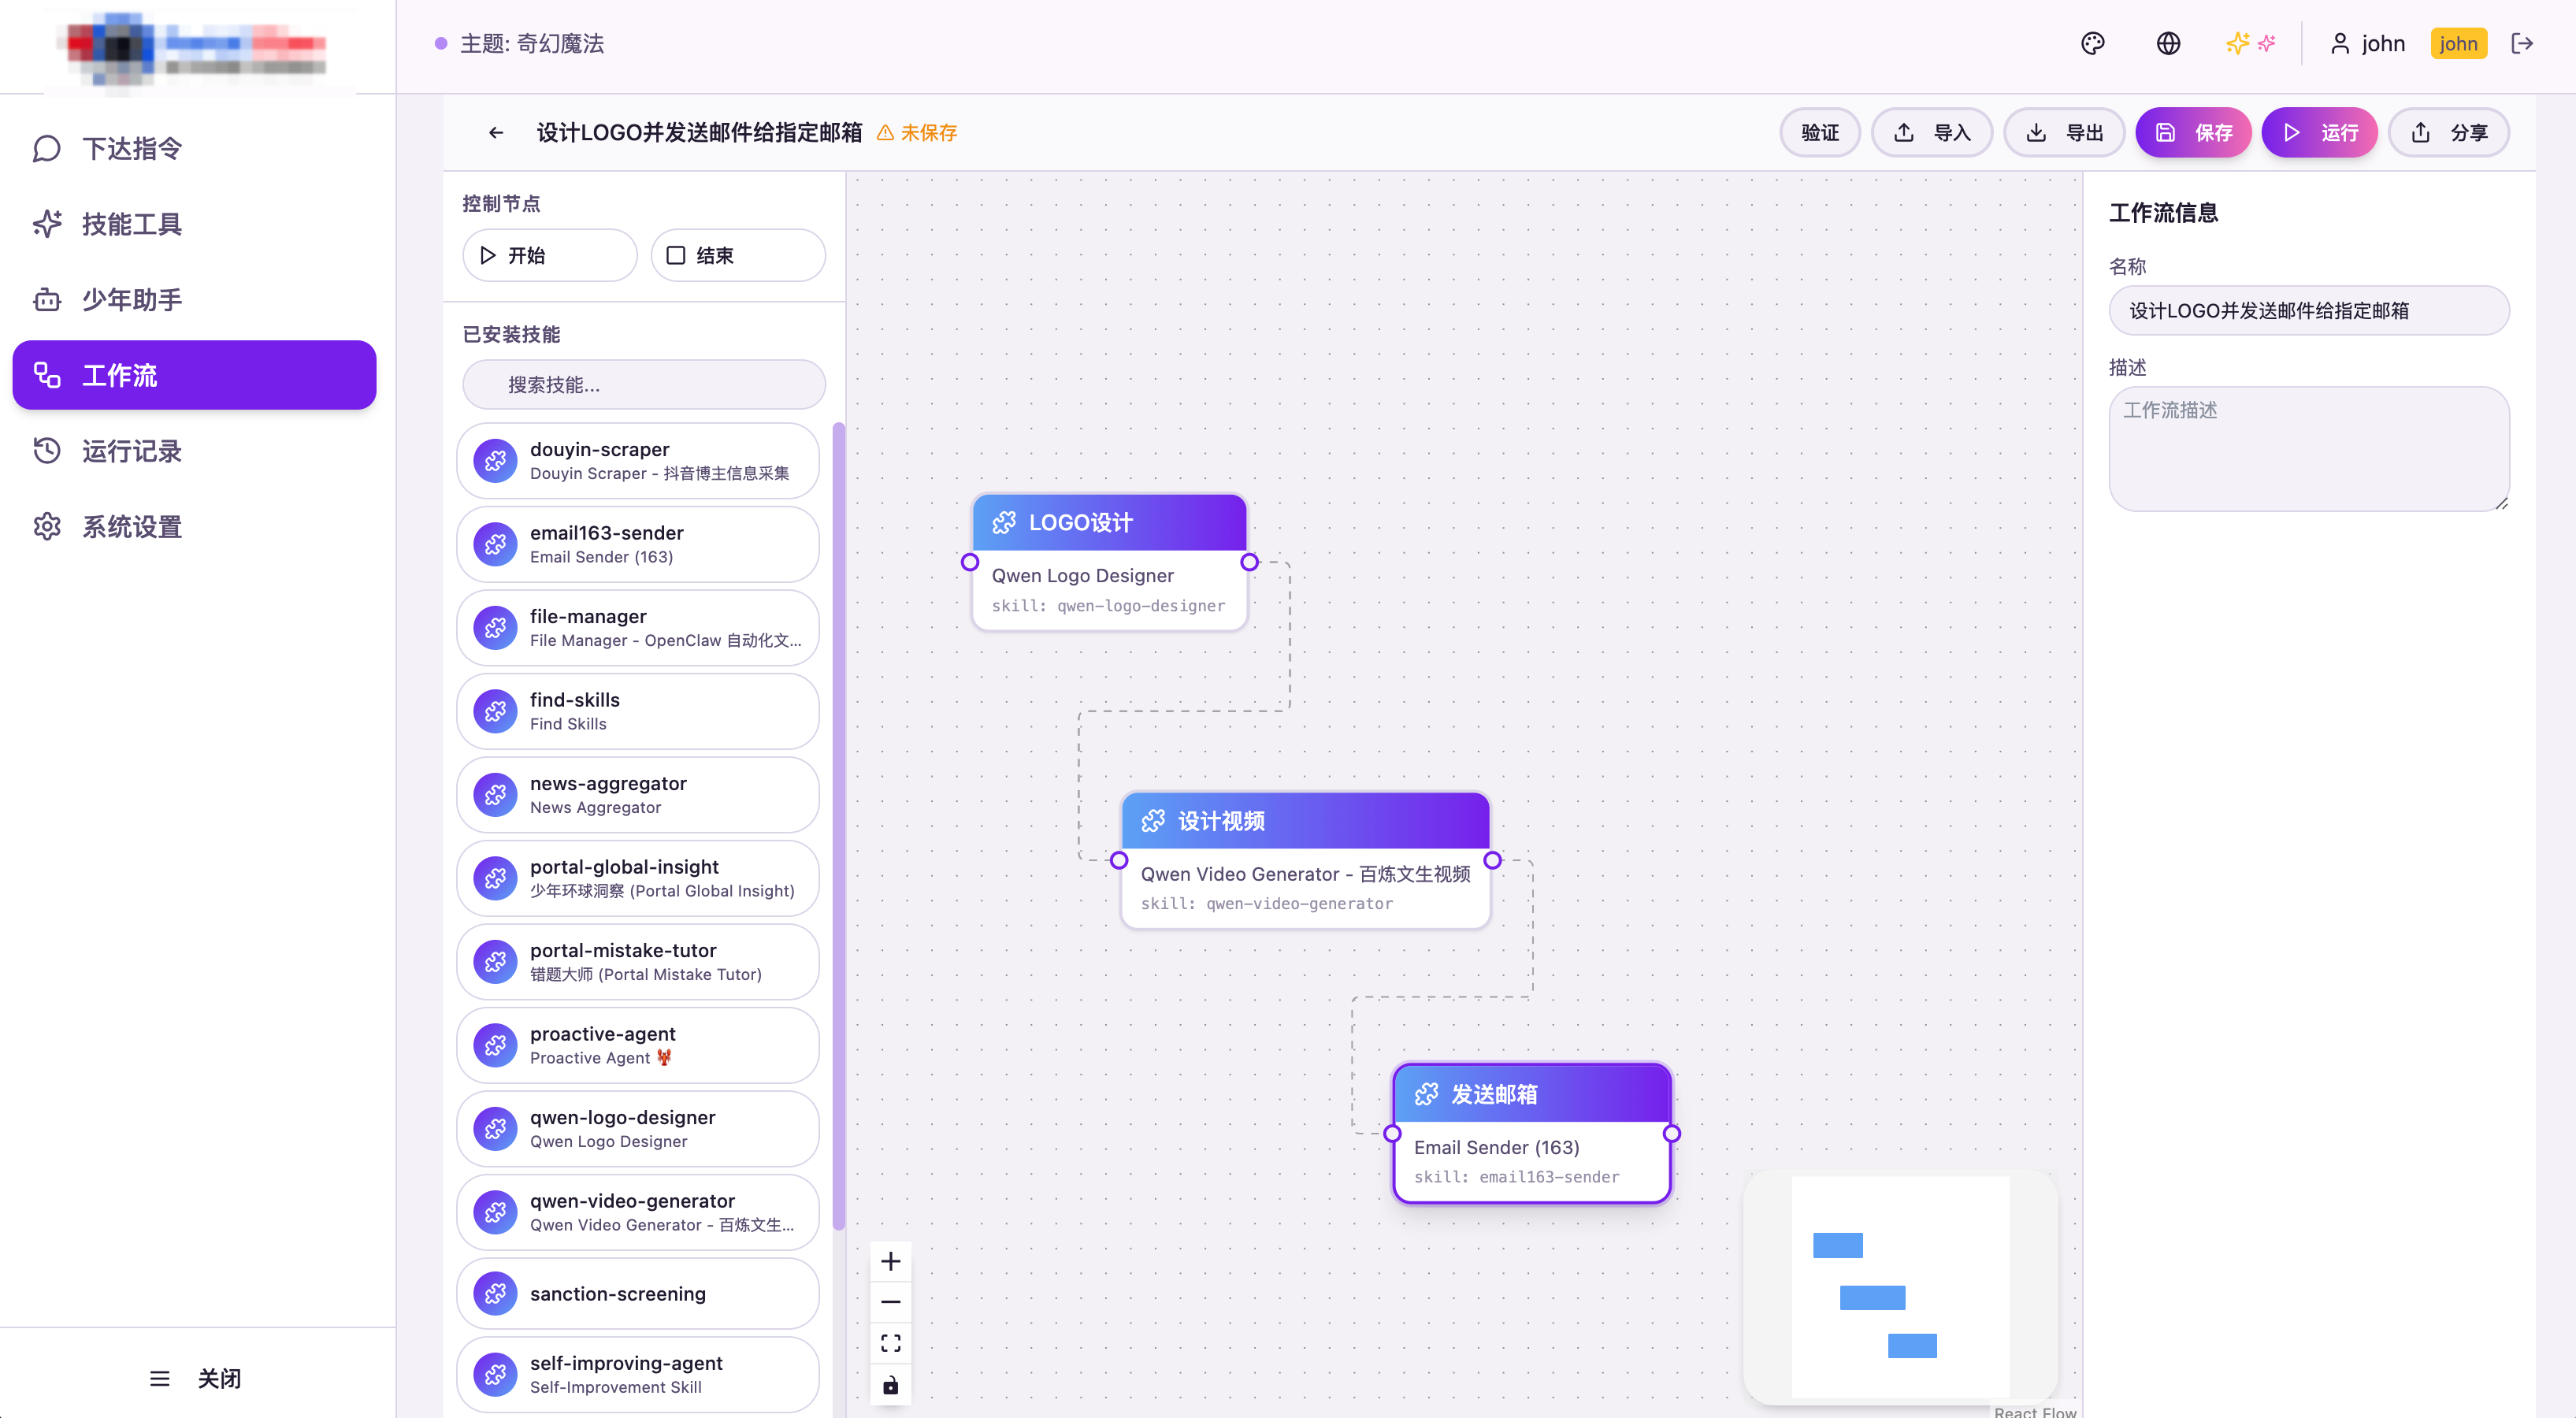This screenshot has height=1418, width=2576.
Task: Click the installed skills list scrollbar
Action: click(x=838, y=825)
